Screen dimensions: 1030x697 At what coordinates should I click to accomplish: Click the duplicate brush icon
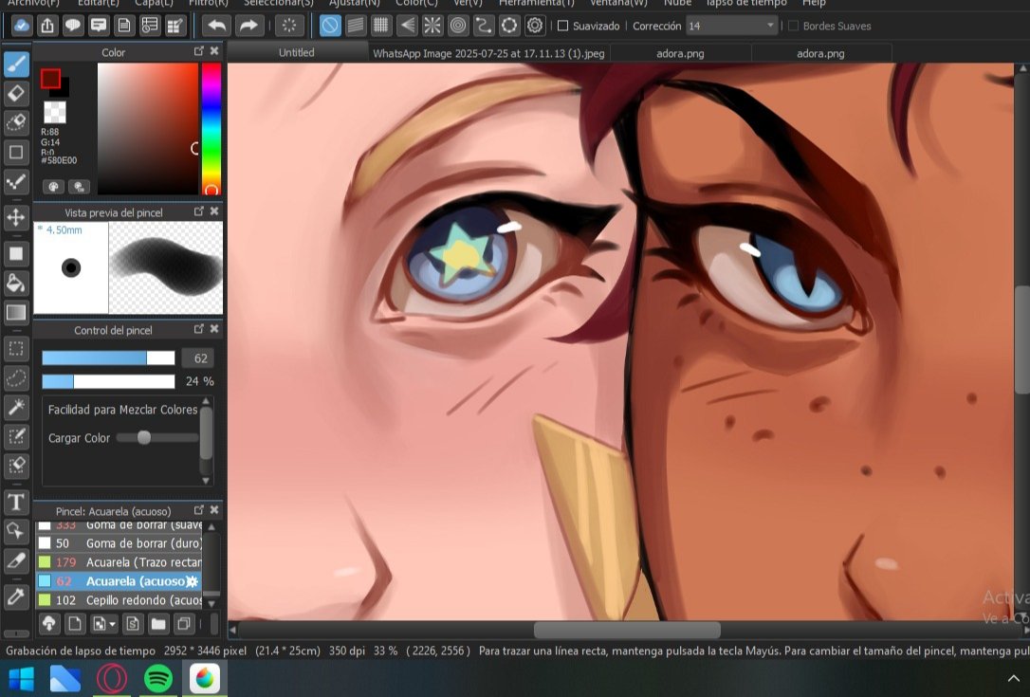[x=184, y=623]
